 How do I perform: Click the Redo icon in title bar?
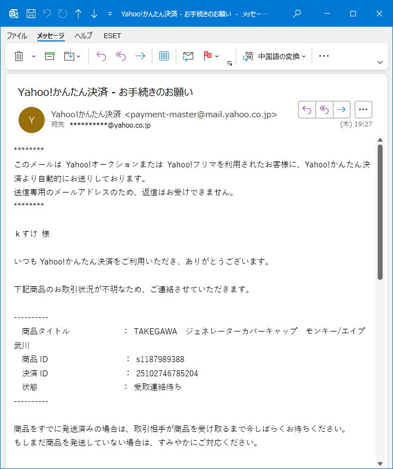[63, 14]
